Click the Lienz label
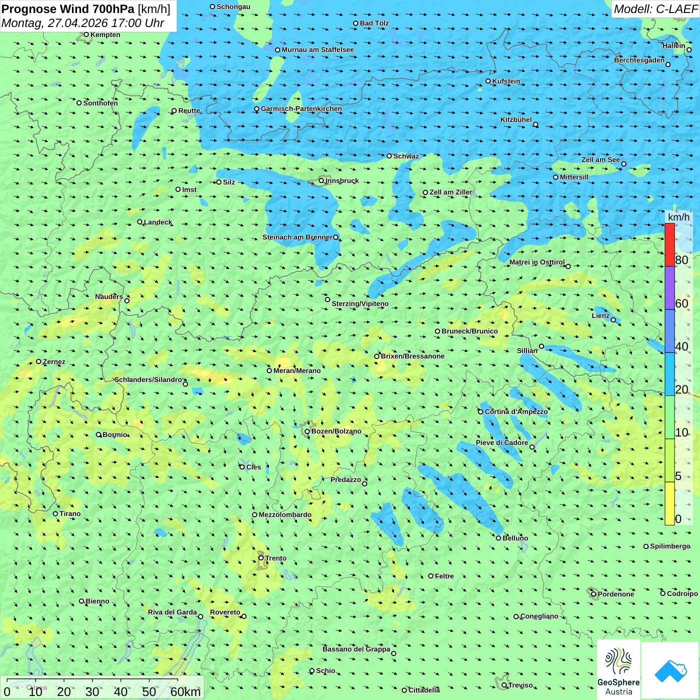Screen dimensions: 700x700 [600, 315]
